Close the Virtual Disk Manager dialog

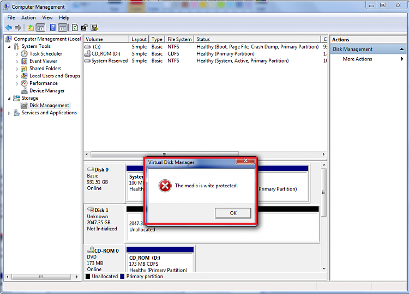[245, 161]
